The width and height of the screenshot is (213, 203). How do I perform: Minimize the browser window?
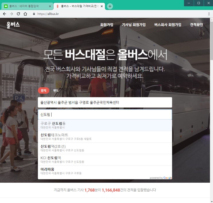click(189, 3)
